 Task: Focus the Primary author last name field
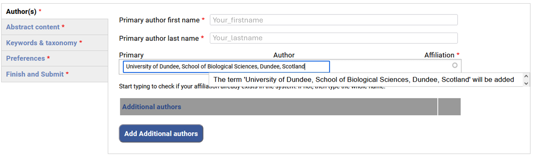pos(334,38)
